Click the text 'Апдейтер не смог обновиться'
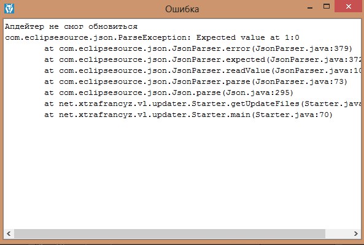Image resolution: width=364 pixels, height=245 pixels. (71, 26)
